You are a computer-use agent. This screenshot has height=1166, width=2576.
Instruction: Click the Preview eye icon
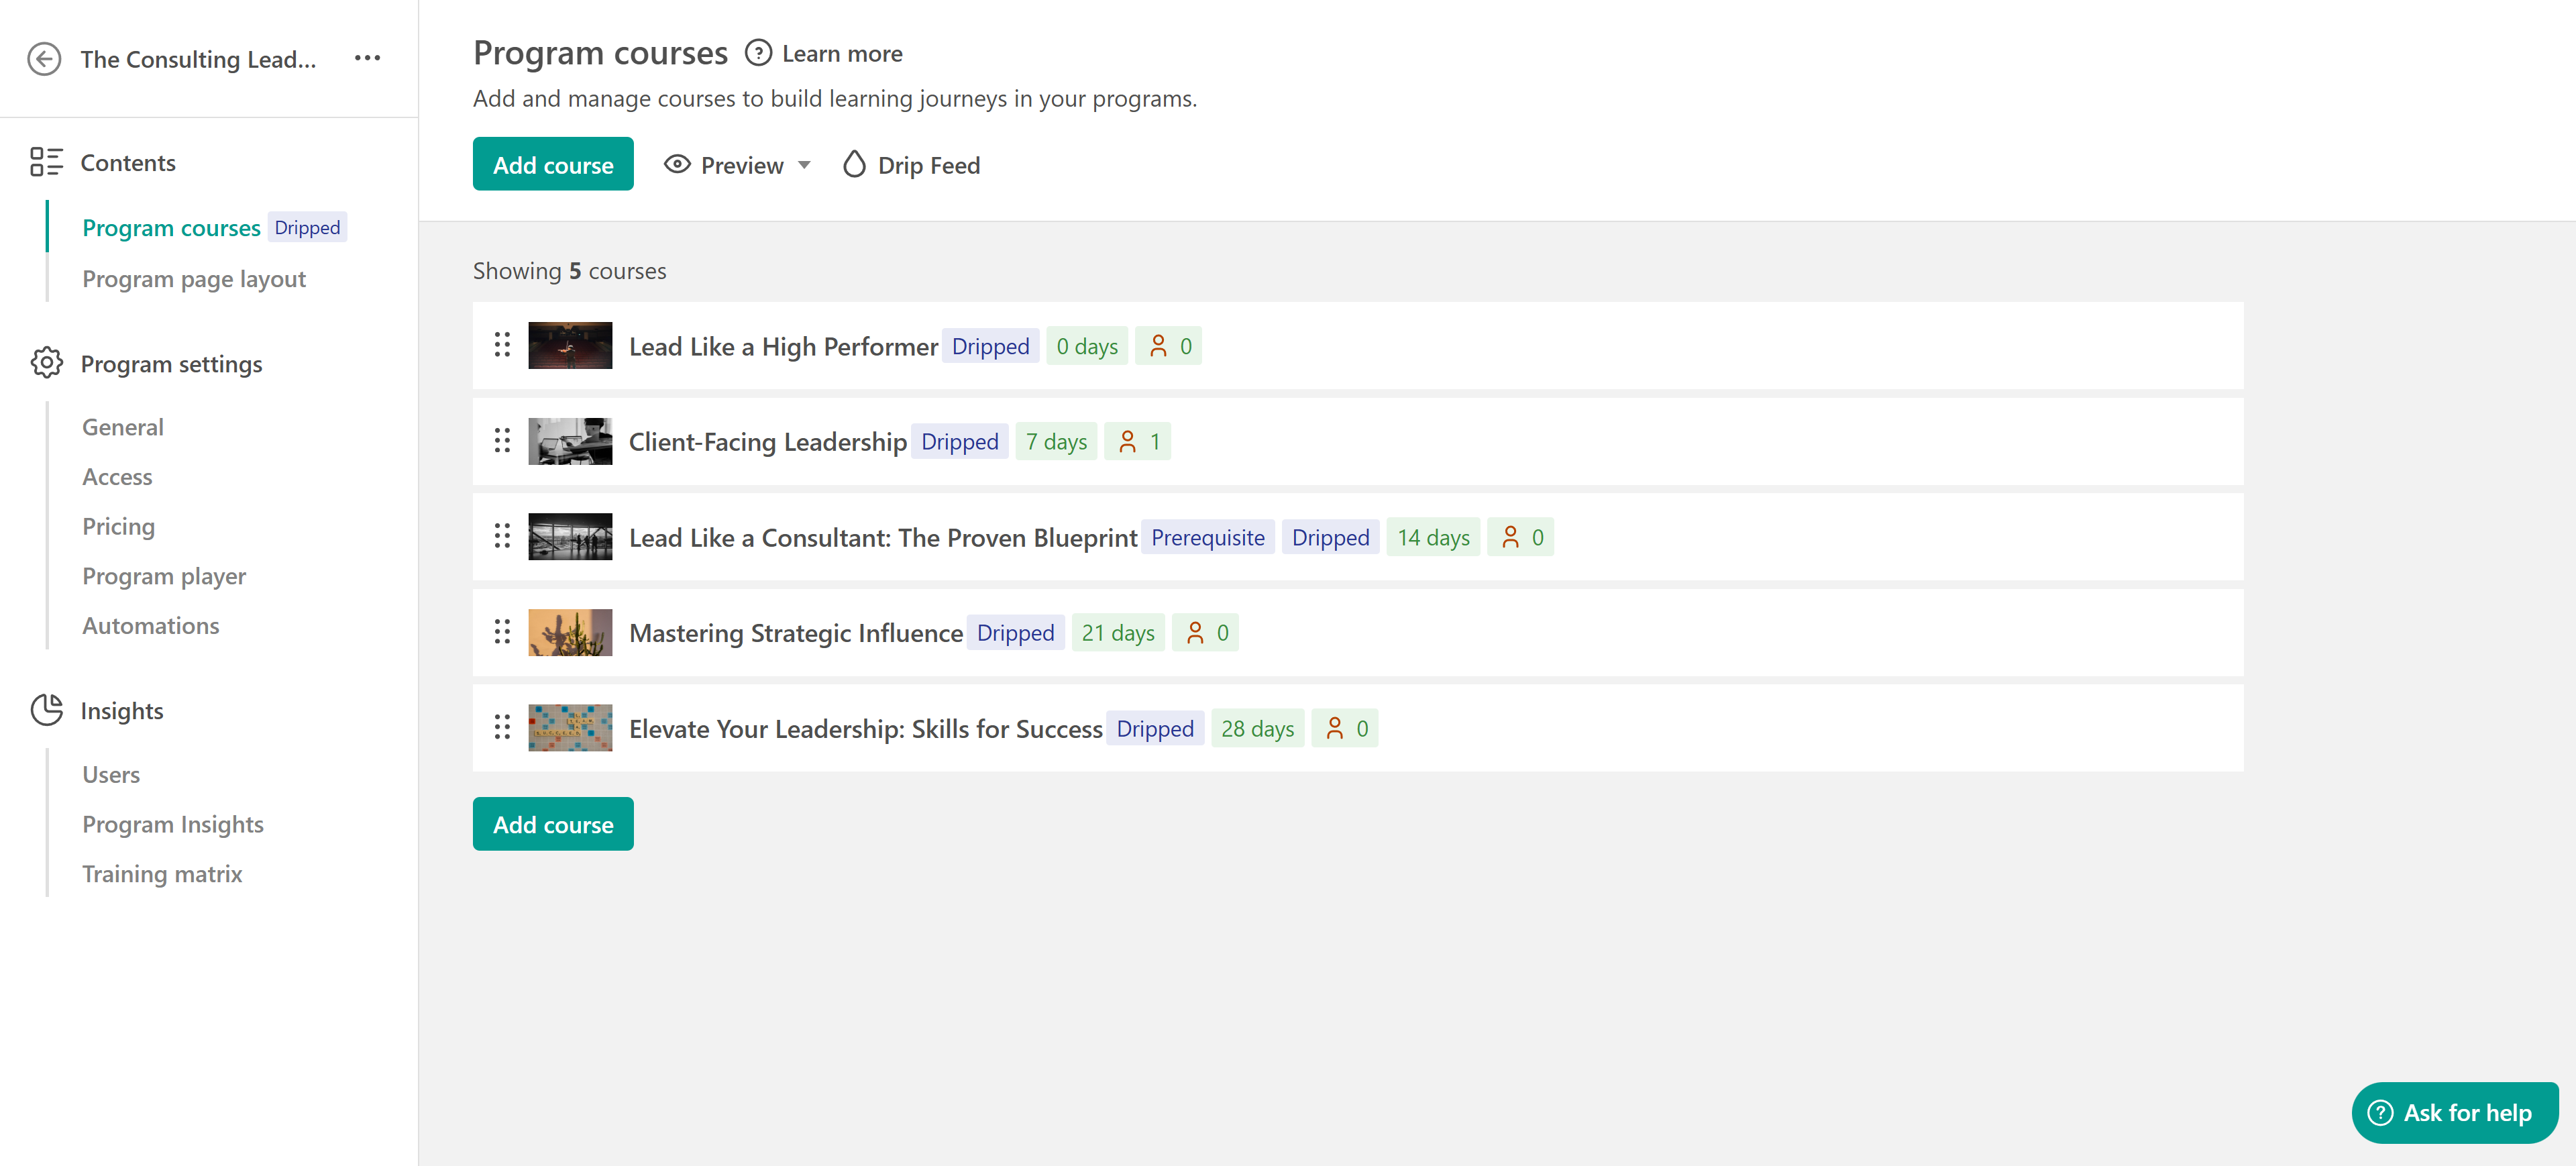tap(677, 164)
